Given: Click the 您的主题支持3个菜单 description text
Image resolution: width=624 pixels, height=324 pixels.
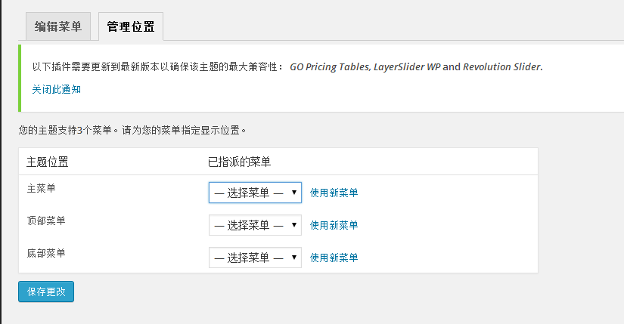Looking at the screenshot, I should tap(132, 130).
